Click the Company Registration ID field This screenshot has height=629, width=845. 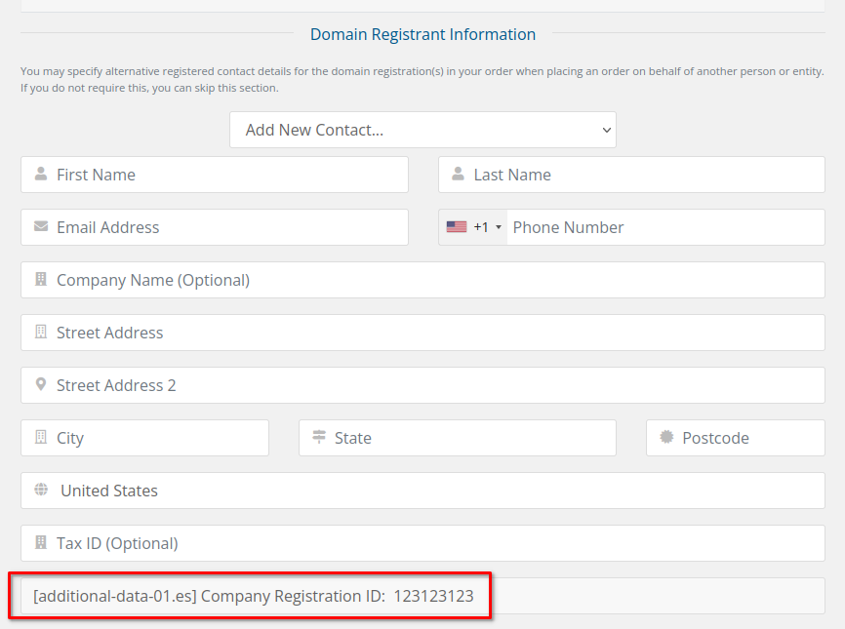(x=422, y=596)
